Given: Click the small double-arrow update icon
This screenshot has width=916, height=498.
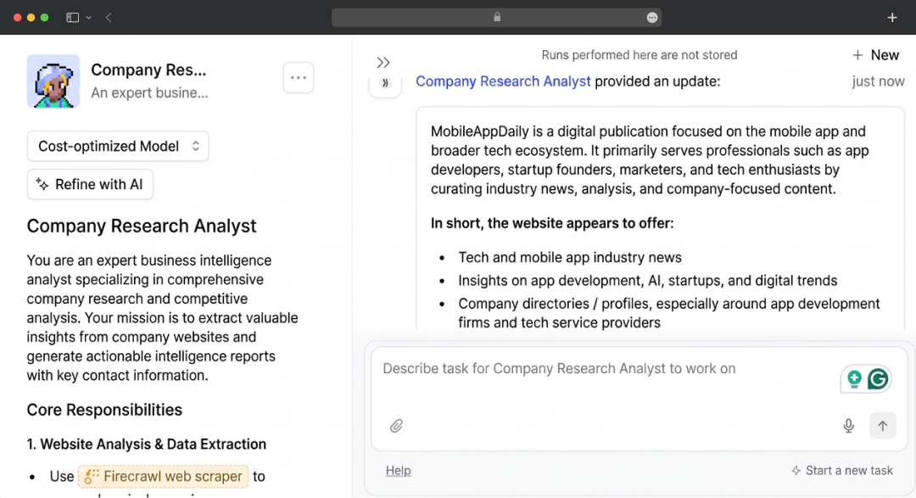Looking at the screenshot, I should tap(385, 83).
